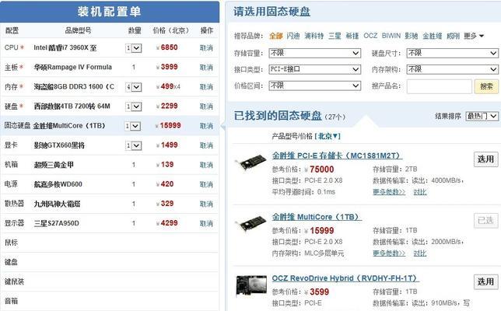Screen dimensions: 501x311
Task: Filter by brand 希捷
Action: coord(352,36)
